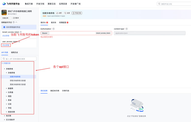The height and width of the screenshot is (122, 191).
Task: Collapse the 查看鉴权凭证 section
Action: pyautogui.click(x=16, y=22)
